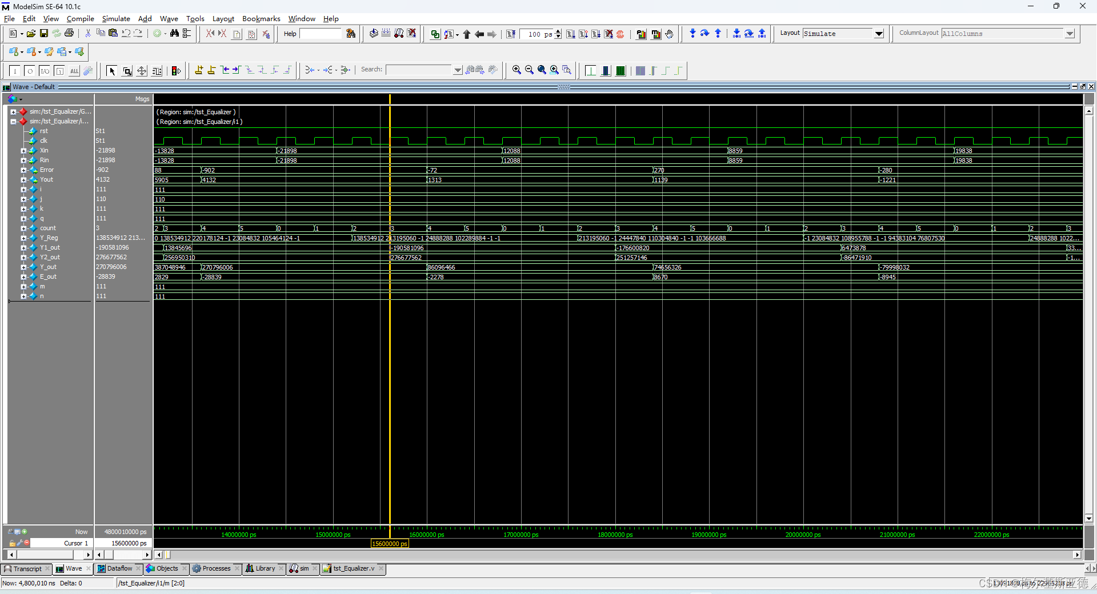
Task: Click the traffic-light Stop Drawing icon
Action: pos(176,71)
